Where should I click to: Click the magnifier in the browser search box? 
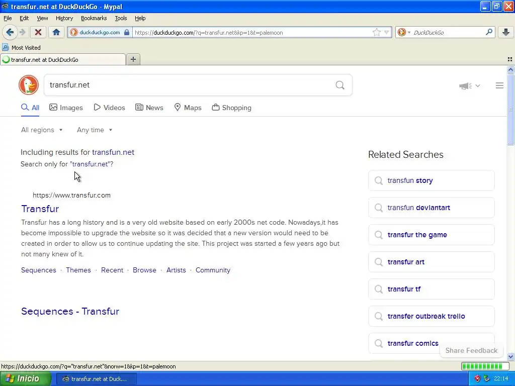click(489, 32)
